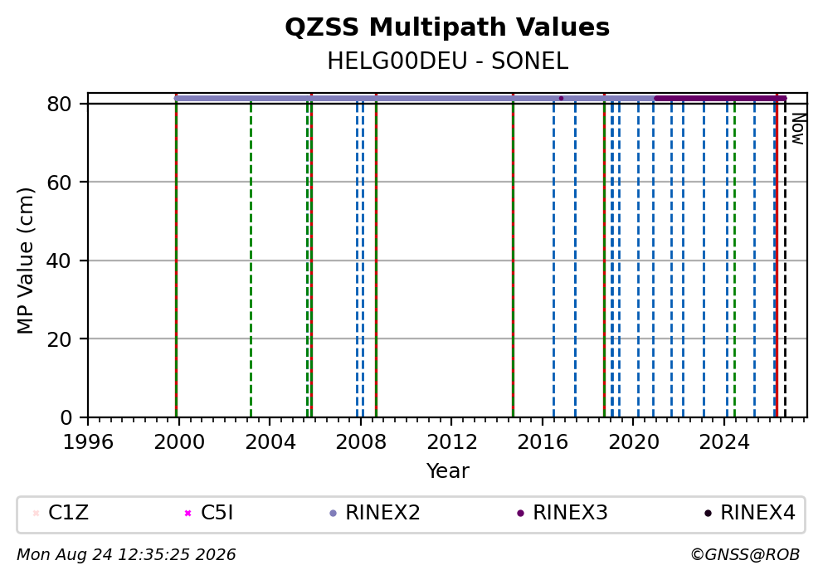Click the C5I legend entry
The image size is (823, 580).
[x=209, y=513]
